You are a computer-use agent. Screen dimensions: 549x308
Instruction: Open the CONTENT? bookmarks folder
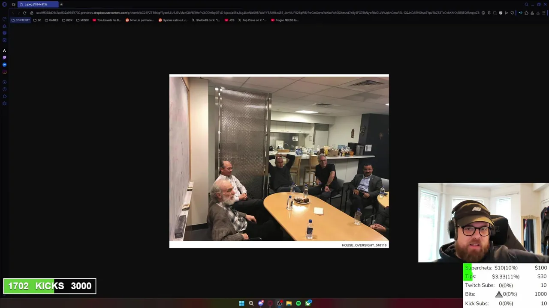tap(21, 20)
